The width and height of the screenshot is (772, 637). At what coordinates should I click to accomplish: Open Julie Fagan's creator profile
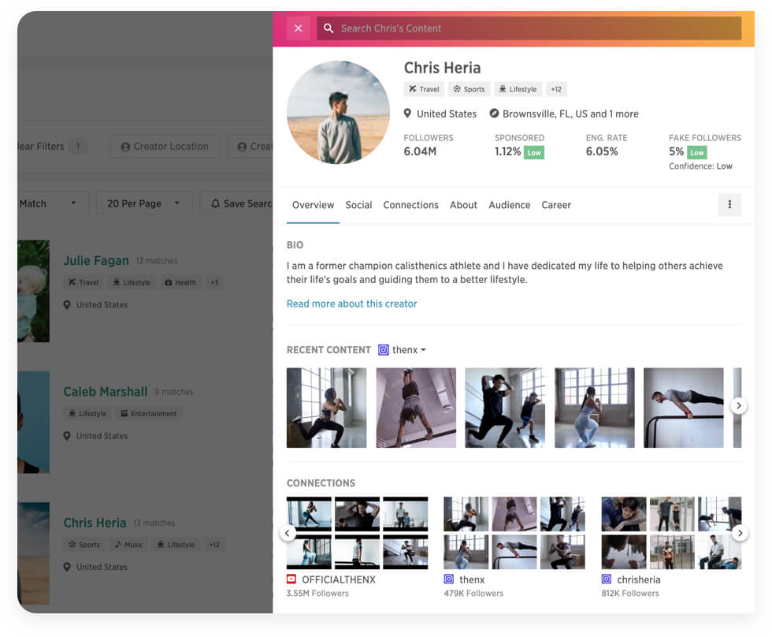coord(96,261)
